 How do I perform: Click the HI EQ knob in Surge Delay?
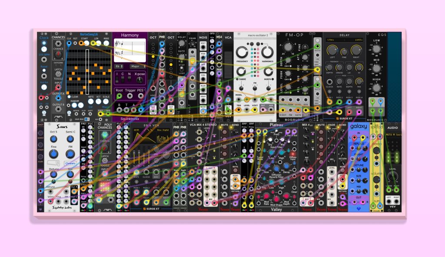[x=359, y=68]
